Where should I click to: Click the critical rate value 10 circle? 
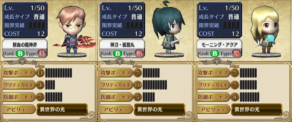tap(138, 85)
